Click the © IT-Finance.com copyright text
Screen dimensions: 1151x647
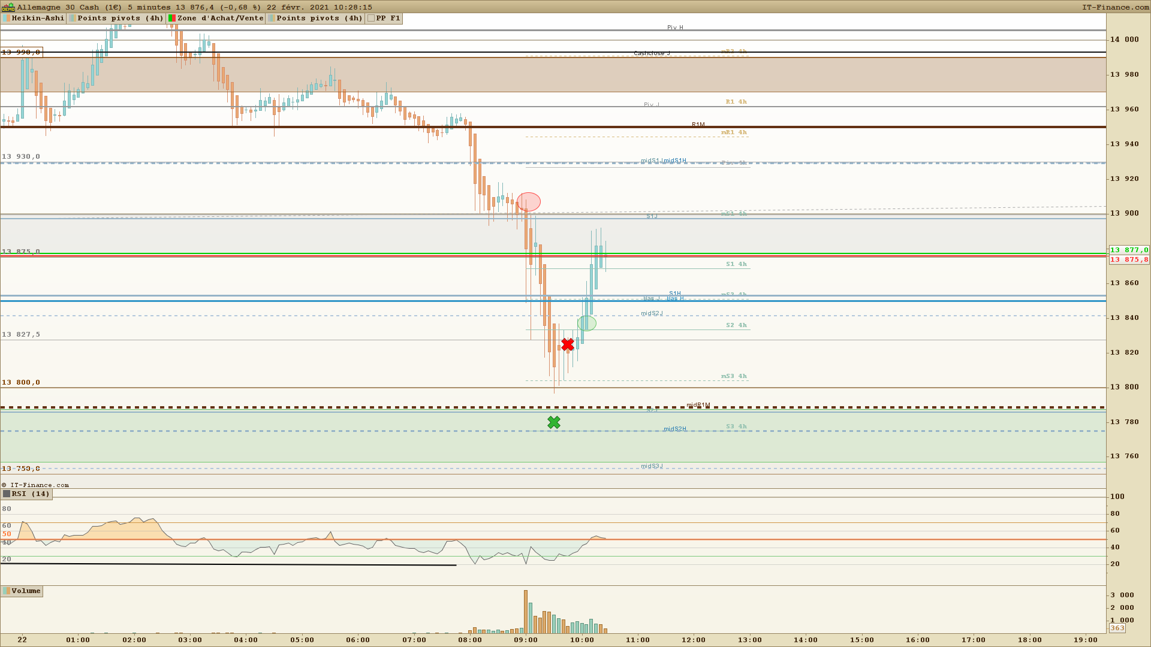pyautogui.click(x=35, y=485)
